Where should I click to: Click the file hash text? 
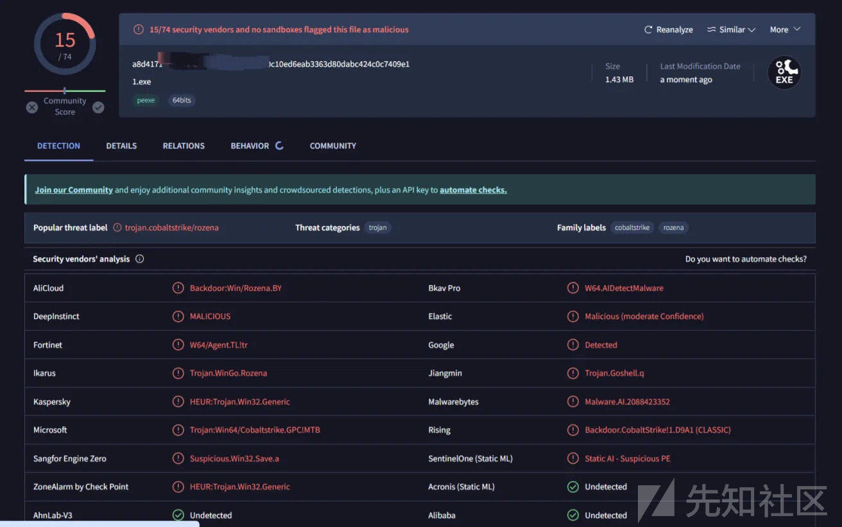tap(271, 64)
